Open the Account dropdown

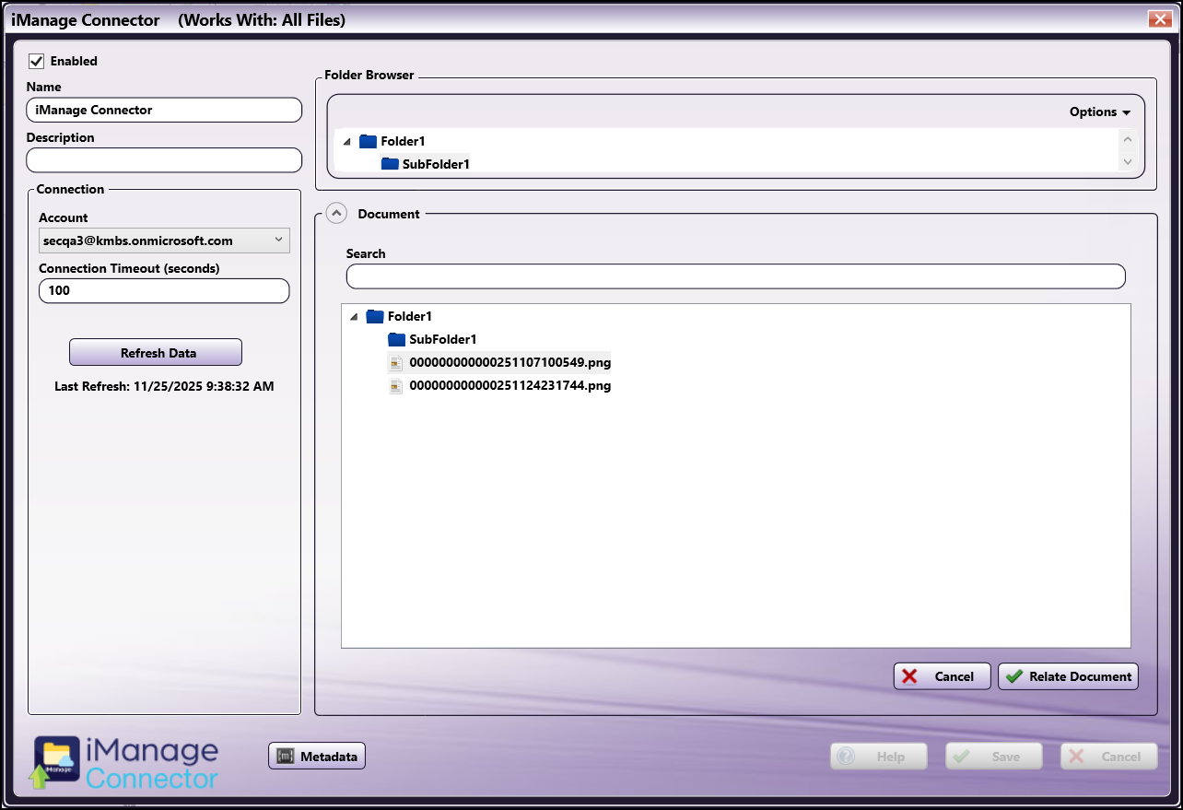(x=279, y=240)
